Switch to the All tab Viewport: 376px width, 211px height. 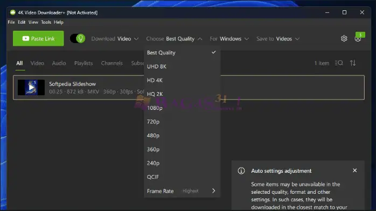click(19, 63)
